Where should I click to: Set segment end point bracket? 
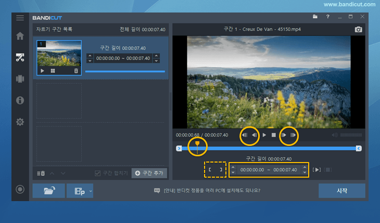(221, 170)
